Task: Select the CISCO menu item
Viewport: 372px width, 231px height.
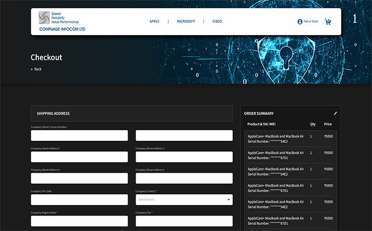Action: point(217,21)
